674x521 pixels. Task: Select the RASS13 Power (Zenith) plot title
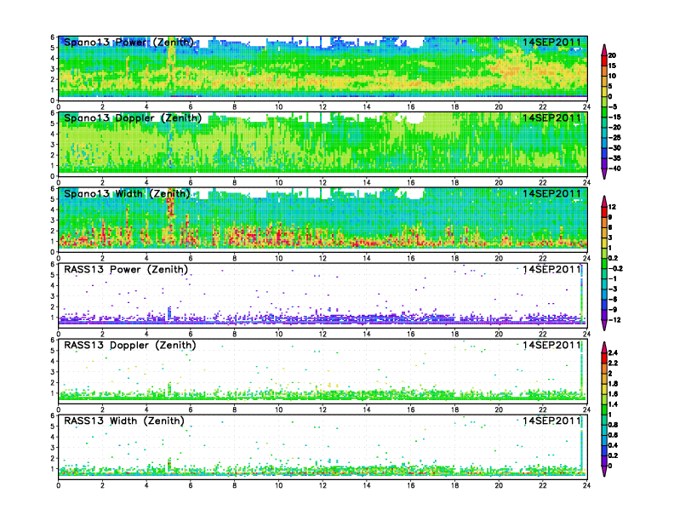point(125,270)
